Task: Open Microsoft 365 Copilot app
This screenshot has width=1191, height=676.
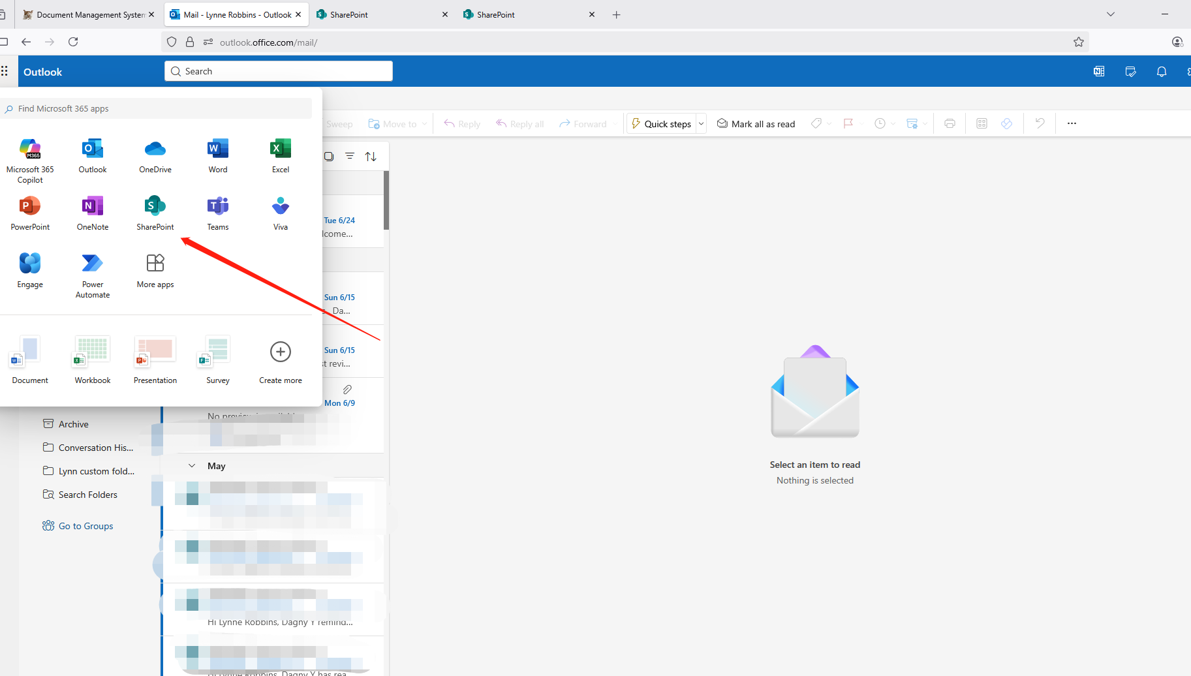Action: click(x=30, y=161)
